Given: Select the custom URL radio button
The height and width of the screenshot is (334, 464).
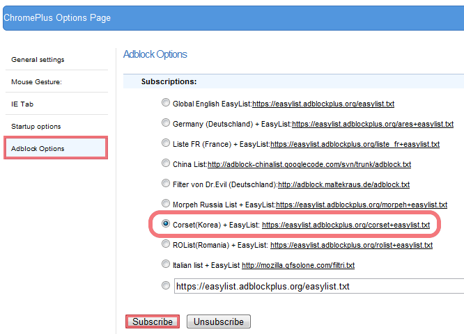Looking at the screenshot, I should pyautogui.click(x=166, y=285).
